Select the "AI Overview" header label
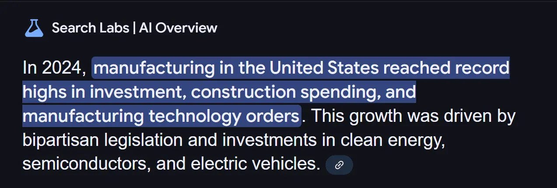Image resolution: width=557 pixels, height=188 pixels. click(178, 28)
